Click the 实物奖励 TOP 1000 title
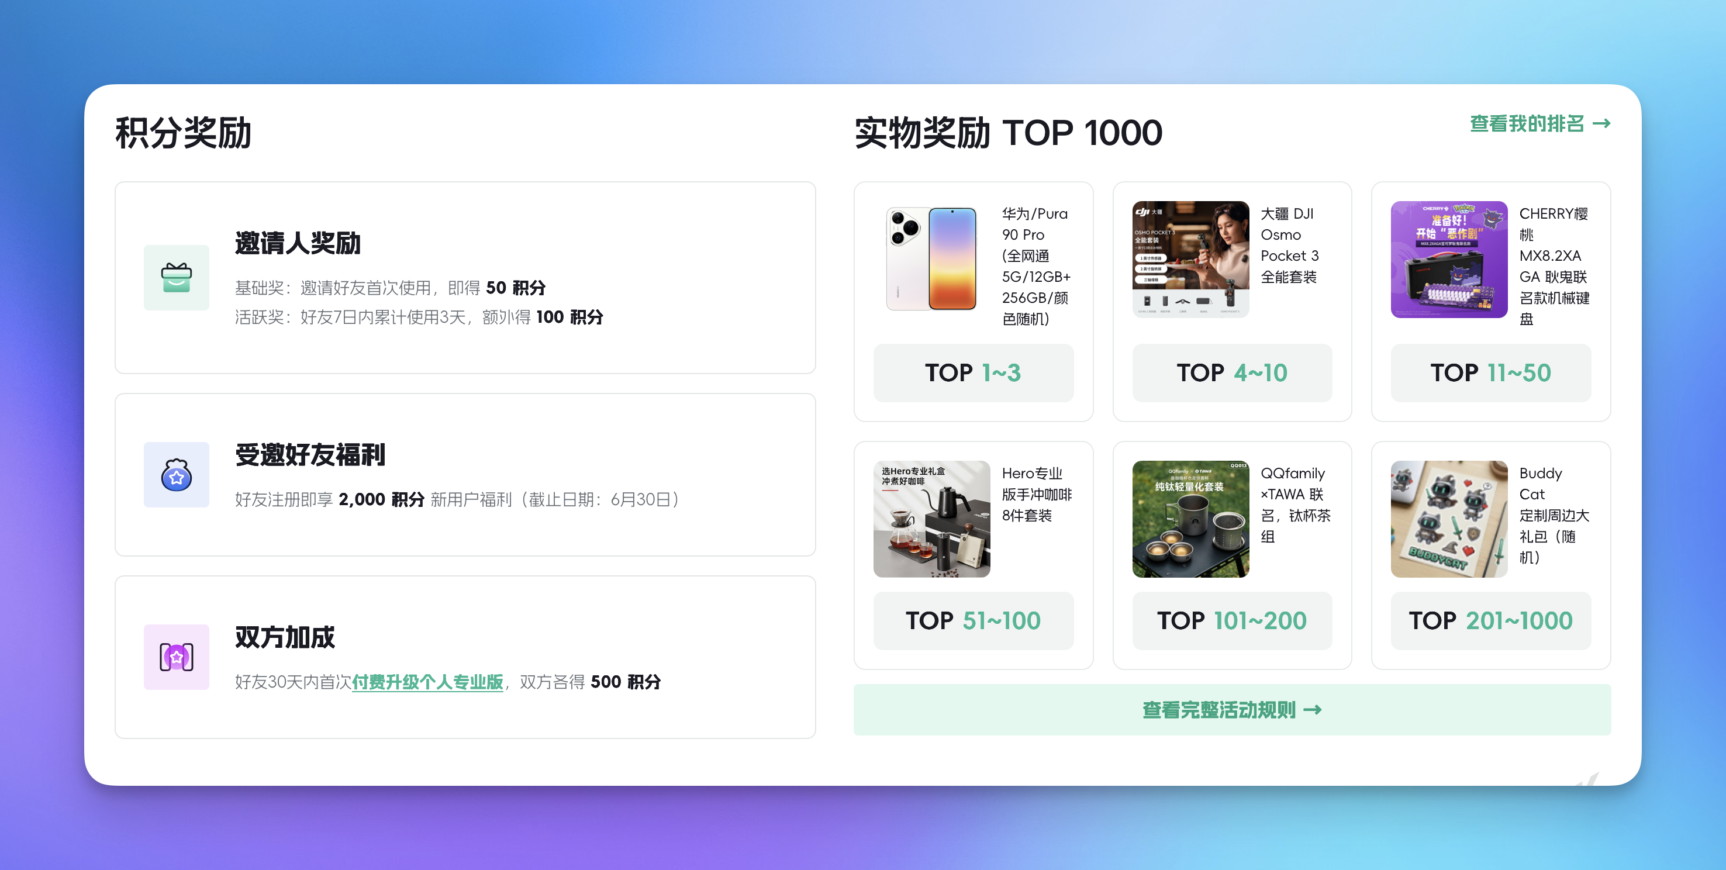The height and width of the screenshot is (870, 1726). [x=1009, y=132]
